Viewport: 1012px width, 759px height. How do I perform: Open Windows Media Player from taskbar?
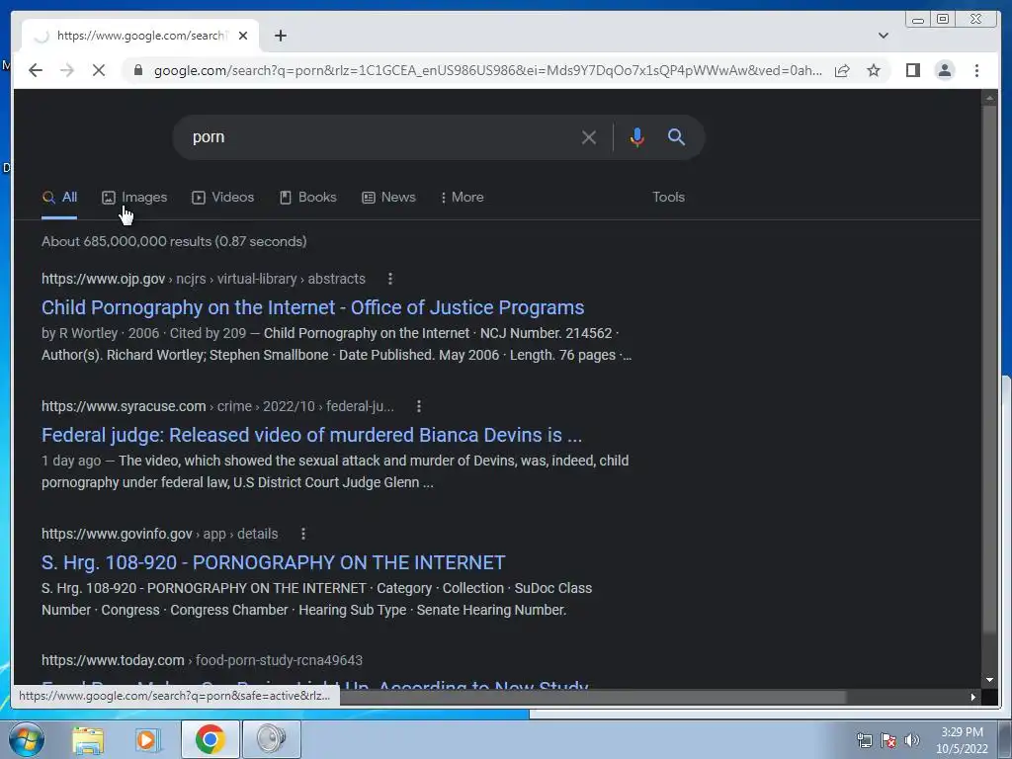[147, 739]
